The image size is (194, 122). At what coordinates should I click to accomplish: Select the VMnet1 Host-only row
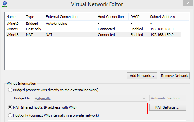94,29
